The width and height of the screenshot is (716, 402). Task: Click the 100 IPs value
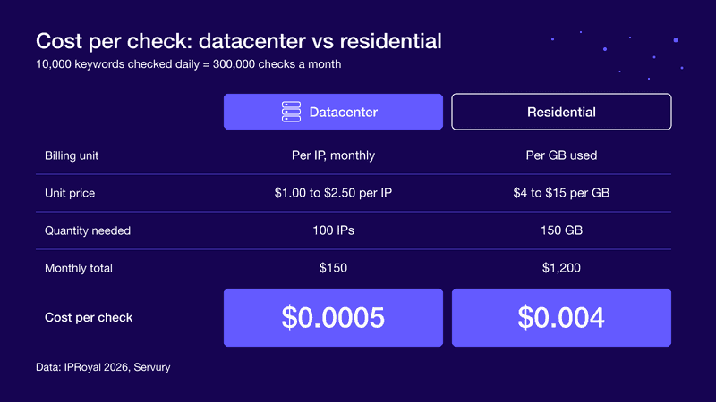tap(333, 230)
